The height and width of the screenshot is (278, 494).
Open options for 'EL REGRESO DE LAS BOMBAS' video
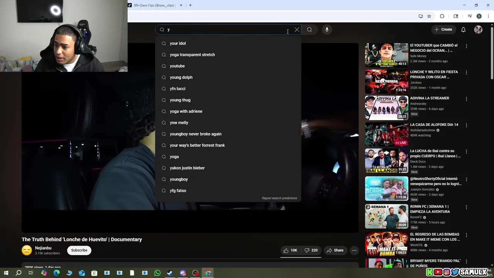tap(466, 235)
